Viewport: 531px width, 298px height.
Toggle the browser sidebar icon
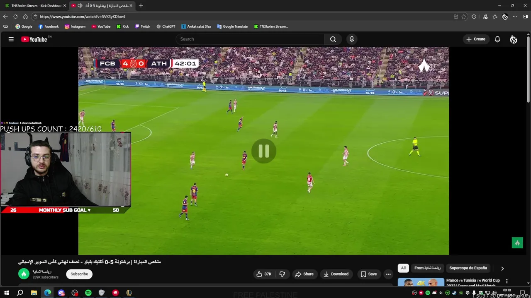pyautogui.click(x=525, y=17)
